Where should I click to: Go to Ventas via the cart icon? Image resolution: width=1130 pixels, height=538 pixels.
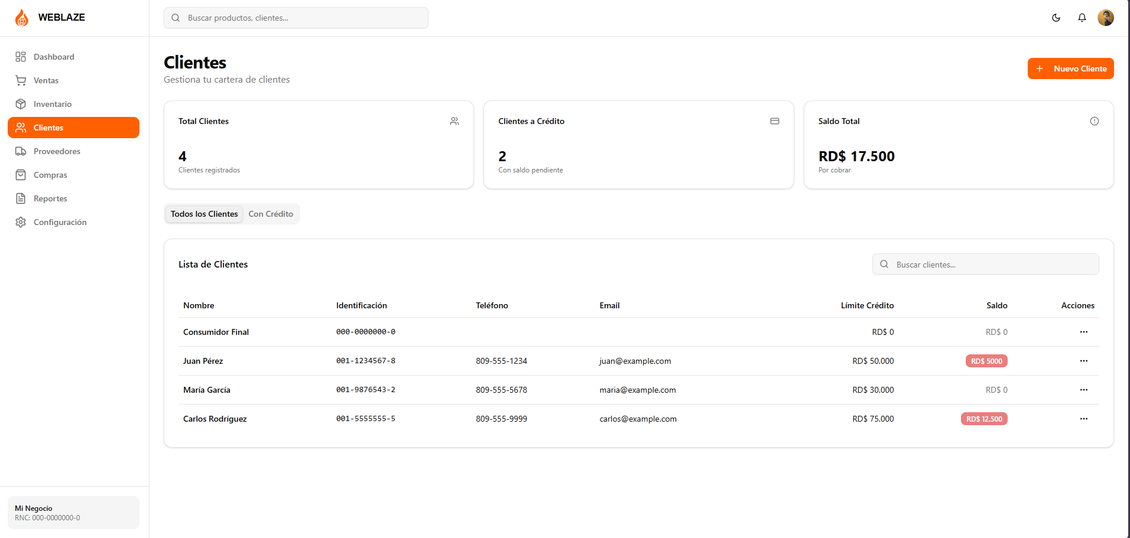[x=21, y=80]
